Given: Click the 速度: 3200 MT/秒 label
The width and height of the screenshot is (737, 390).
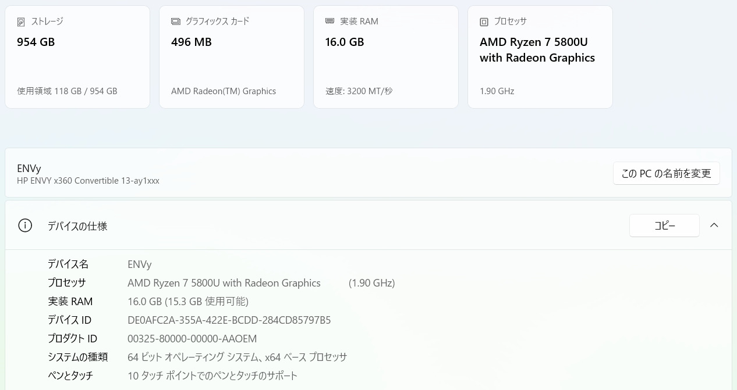Looking at the screenshot, I should coord(359,91).
